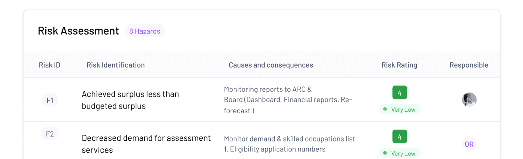Click the Very Low tag in row F2
This screenshot has width=523, height=159.
[399, 153]
